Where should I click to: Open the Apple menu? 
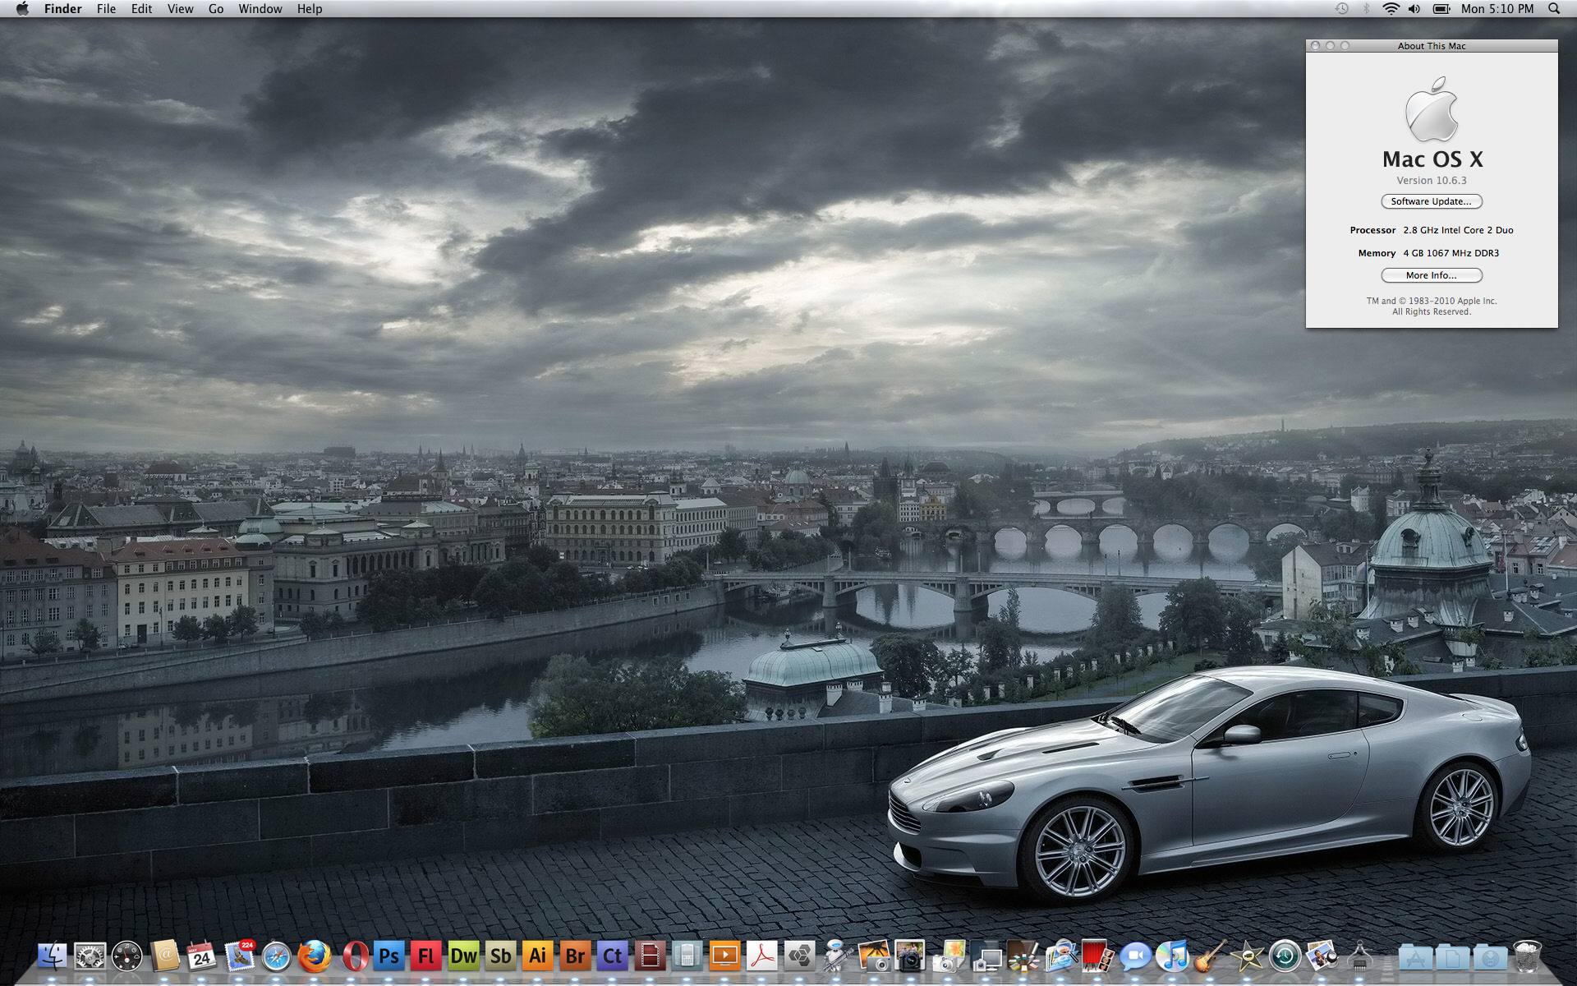point(22,9)
